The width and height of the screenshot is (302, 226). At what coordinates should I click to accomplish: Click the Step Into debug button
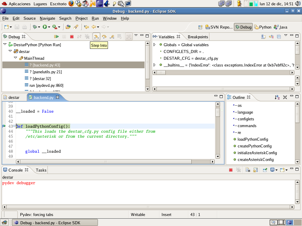(96, 36)
